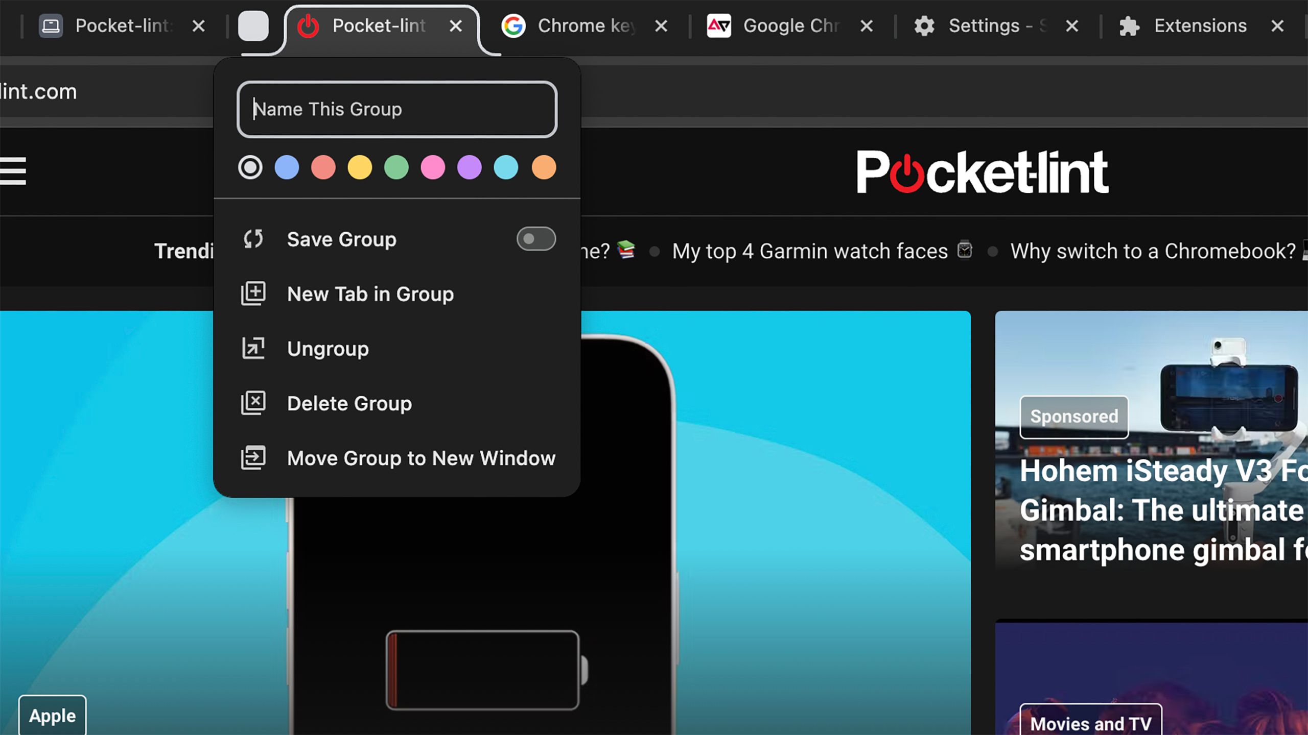
Task: Select the Ungroup menu option
Action: click(x=328, y=348)
